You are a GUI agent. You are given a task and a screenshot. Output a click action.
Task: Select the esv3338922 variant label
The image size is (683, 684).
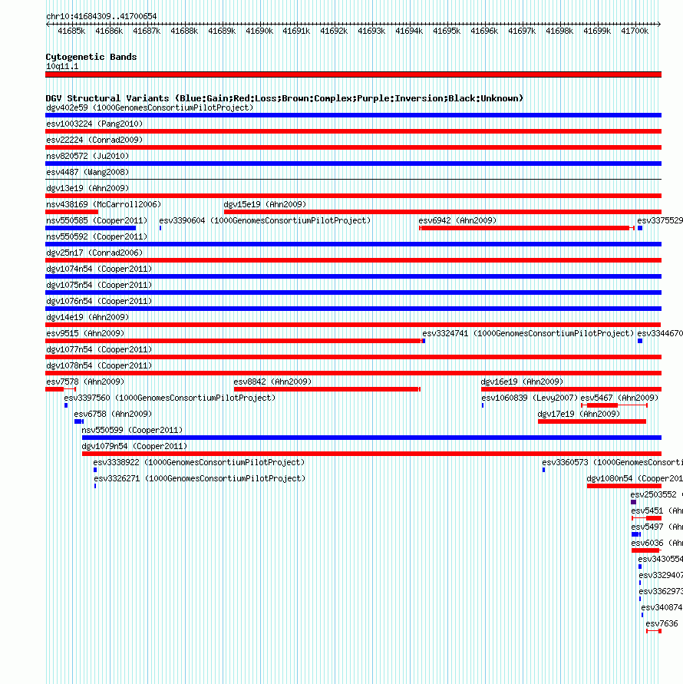[x=199, y=462]
